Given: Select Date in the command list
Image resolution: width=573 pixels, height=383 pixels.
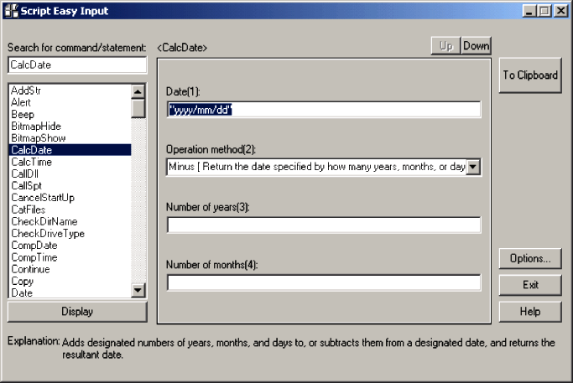Looking at the screenshot, I should tap(70, 292).
